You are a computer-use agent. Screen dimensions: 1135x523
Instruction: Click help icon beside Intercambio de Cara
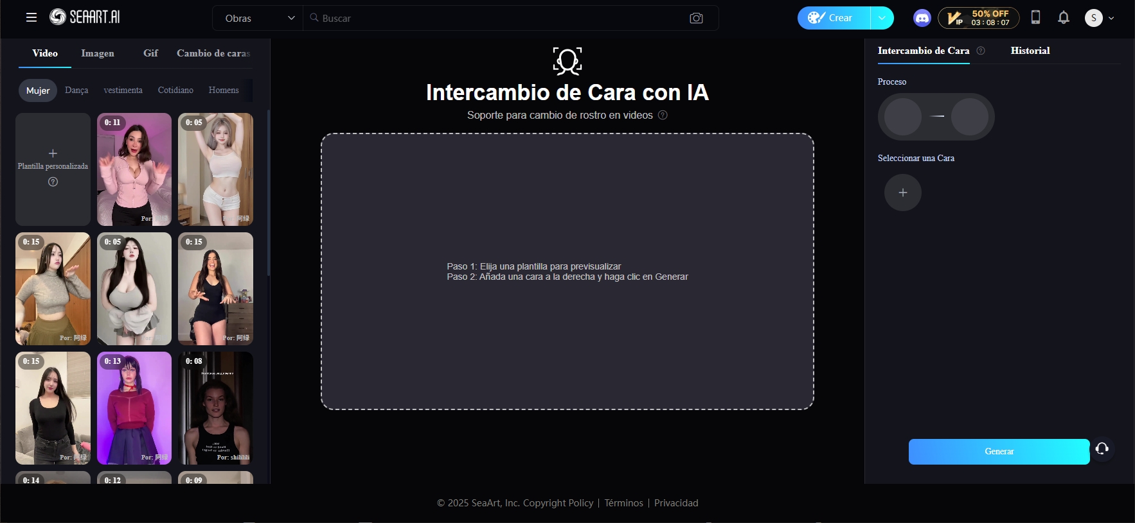pyautogui.click(x=981, y=51)
